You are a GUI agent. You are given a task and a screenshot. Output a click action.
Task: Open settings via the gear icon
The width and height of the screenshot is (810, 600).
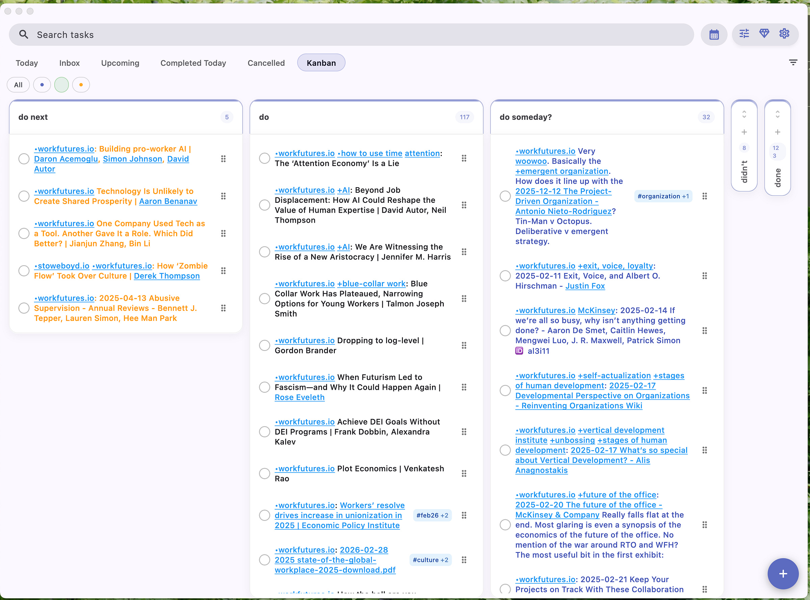[784, 34]
